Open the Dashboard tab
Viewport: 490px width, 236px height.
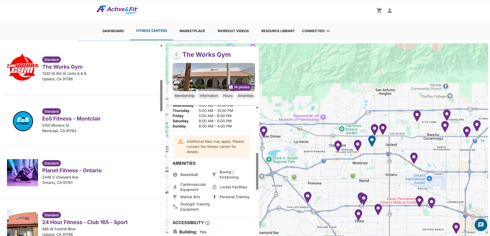click(x=113, y=31)
